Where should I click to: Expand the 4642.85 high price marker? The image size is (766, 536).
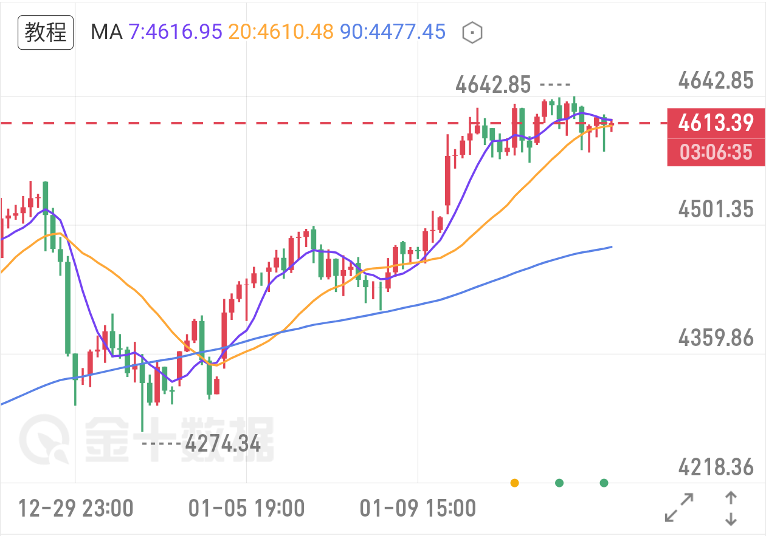tap(492, 84)
